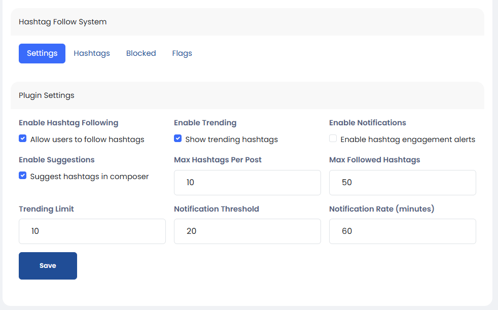
Task: Disable the Show trending hashtags checkbox
Action: click(x=177, y=139)
